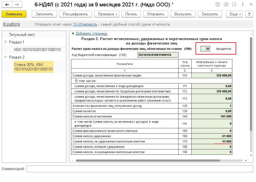This screenshot has width=256, height=182.
Task: Click the floppy disk save icon
Action: (x=218, y=5)
